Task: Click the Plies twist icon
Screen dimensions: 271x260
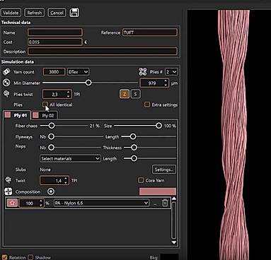Action: tap(6, 94)
